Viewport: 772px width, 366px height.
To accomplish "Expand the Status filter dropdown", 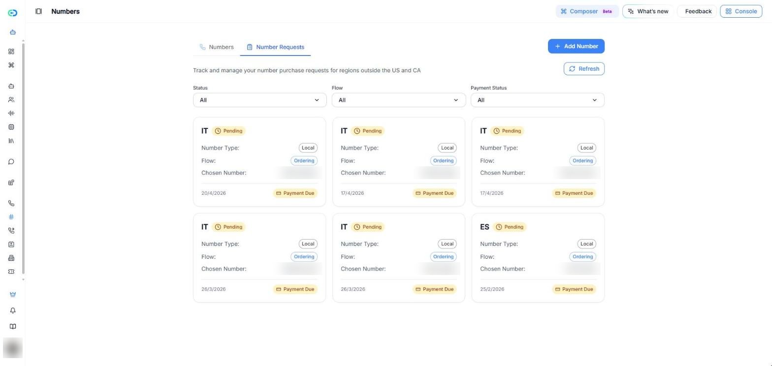I will coord(260,100).
